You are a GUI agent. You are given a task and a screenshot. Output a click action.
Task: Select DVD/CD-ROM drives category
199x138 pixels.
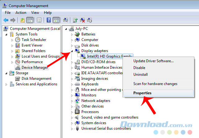(98, 62)
